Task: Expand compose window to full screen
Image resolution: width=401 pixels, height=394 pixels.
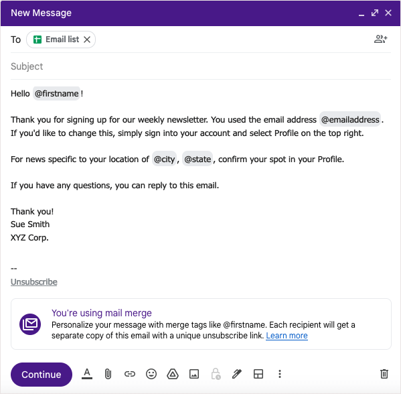Action: coord(375,13)
